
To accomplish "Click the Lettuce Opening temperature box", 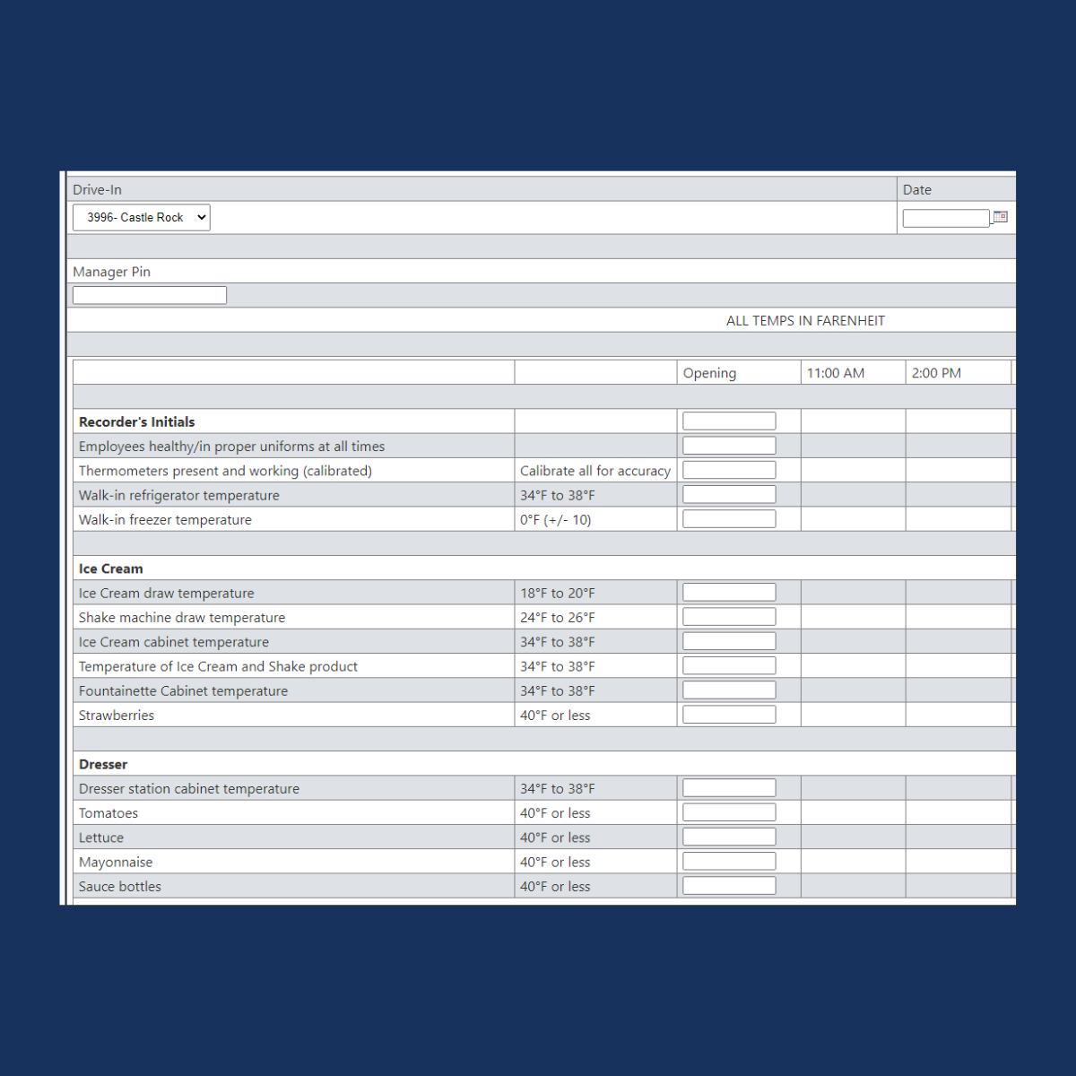I will 728,836.
